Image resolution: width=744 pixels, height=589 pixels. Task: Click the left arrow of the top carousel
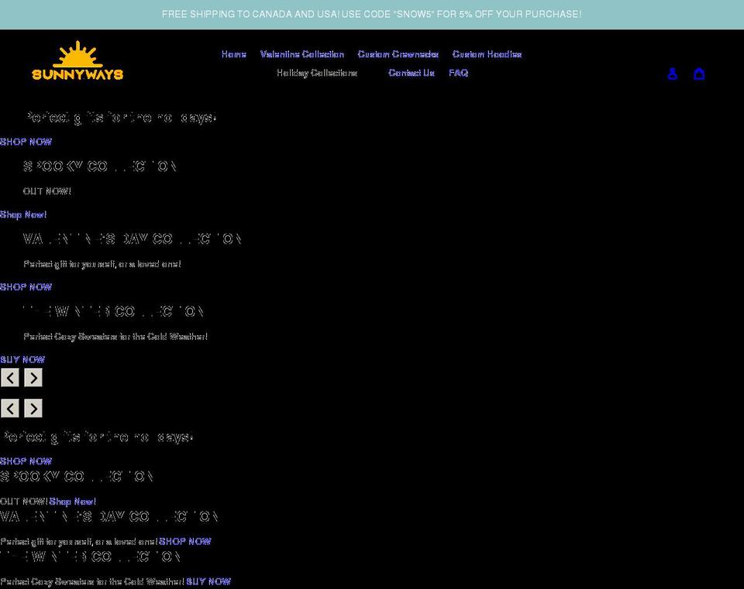click(x=10, y=378)
